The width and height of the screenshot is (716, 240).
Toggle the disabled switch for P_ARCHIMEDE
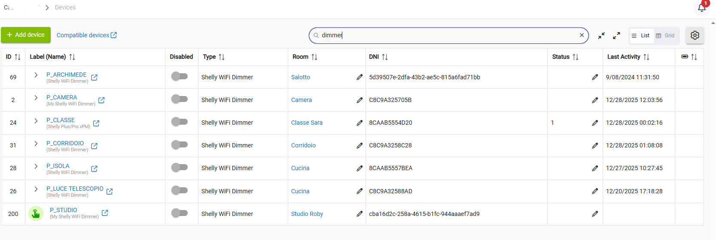click(x=180, y=77)
